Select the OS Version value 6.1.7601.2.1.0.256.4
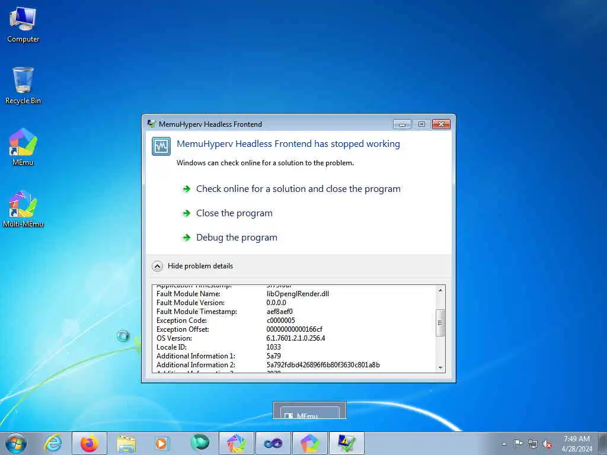Image resolution: width=607 pixels, height=455 pixels. click(x=296, y=338)
